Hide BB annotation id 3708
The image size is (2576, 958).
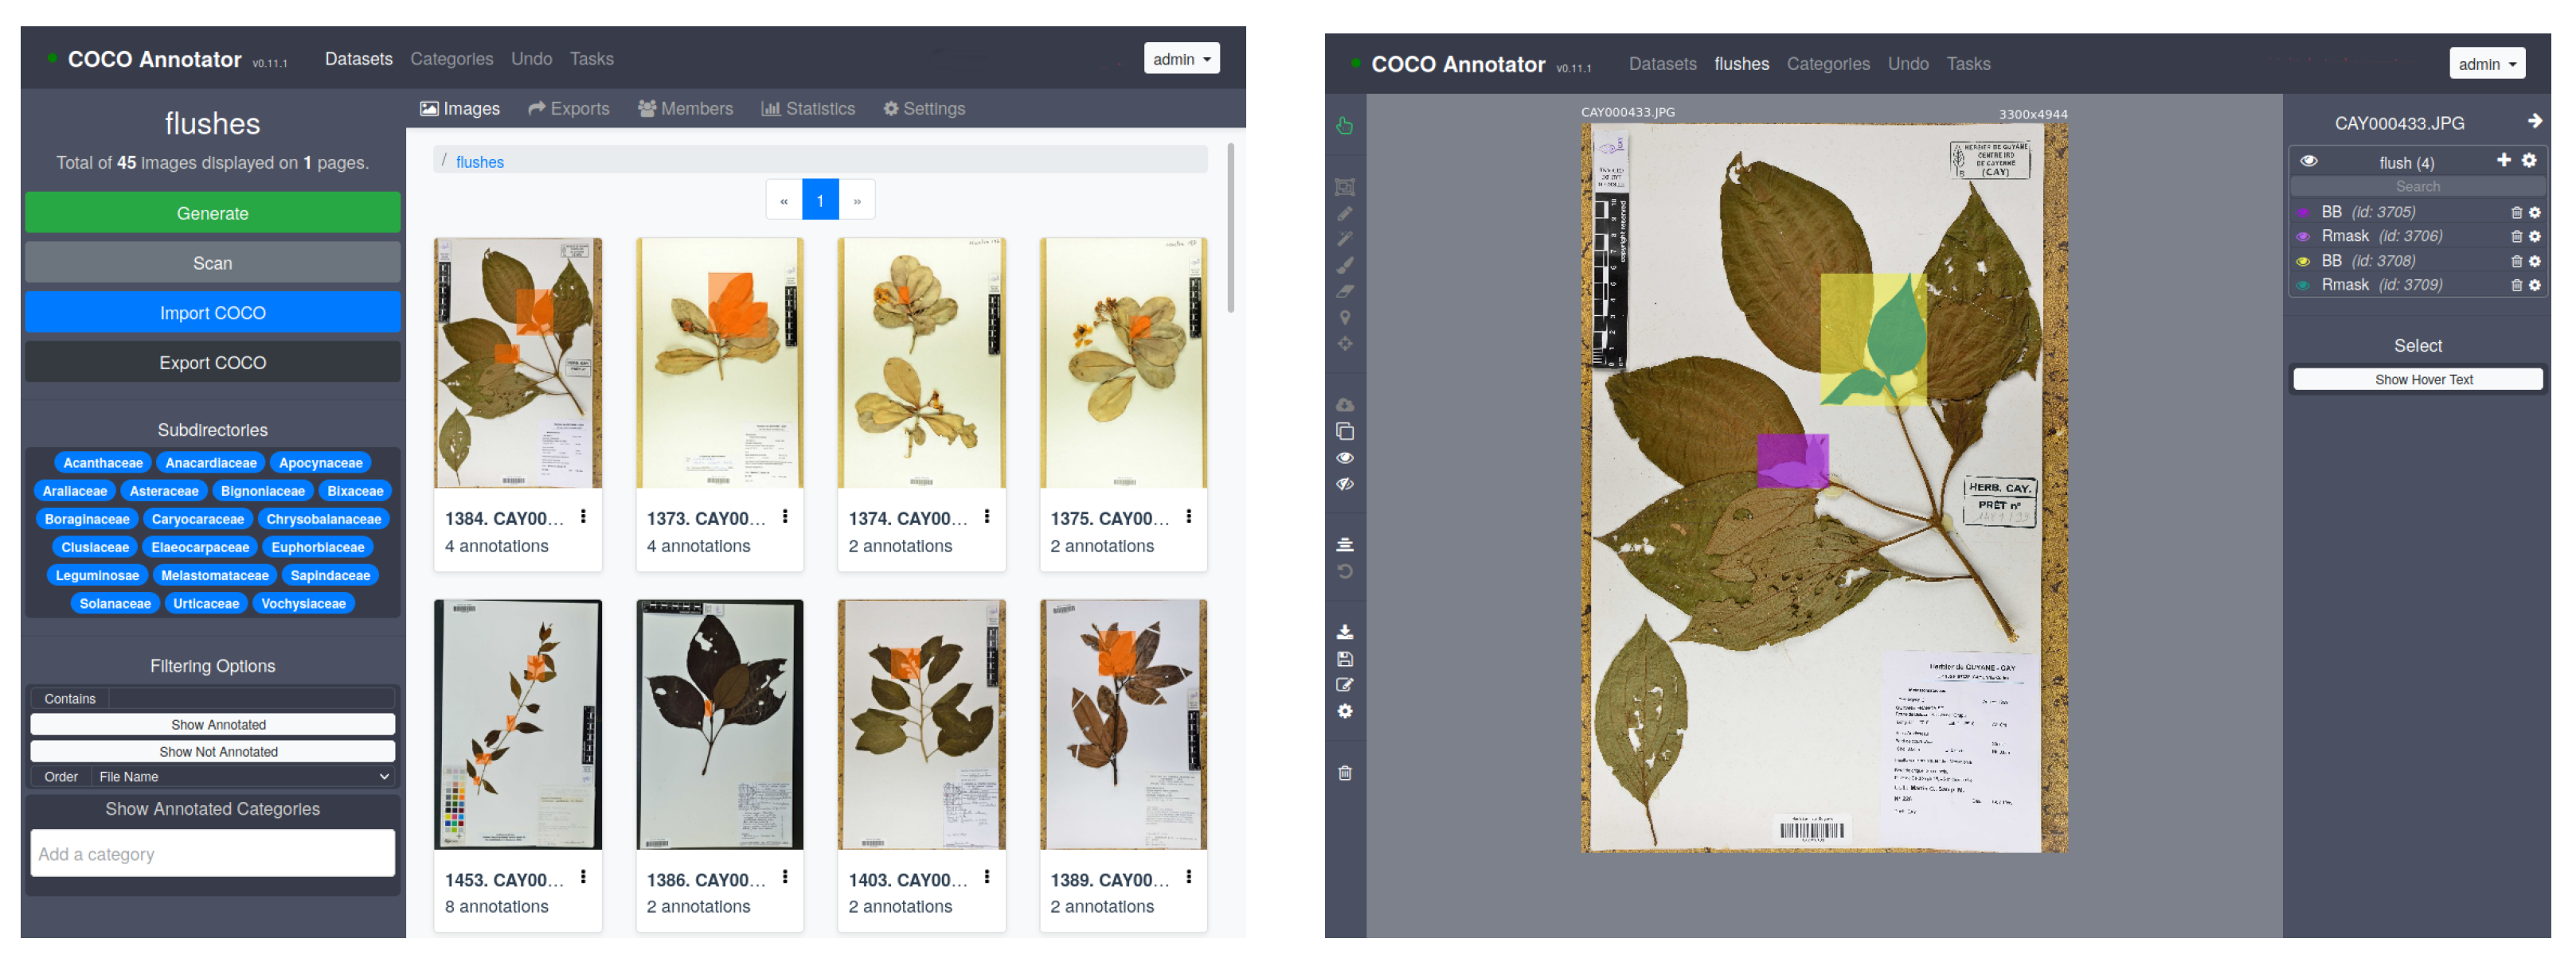click(x=2303, y=261)
